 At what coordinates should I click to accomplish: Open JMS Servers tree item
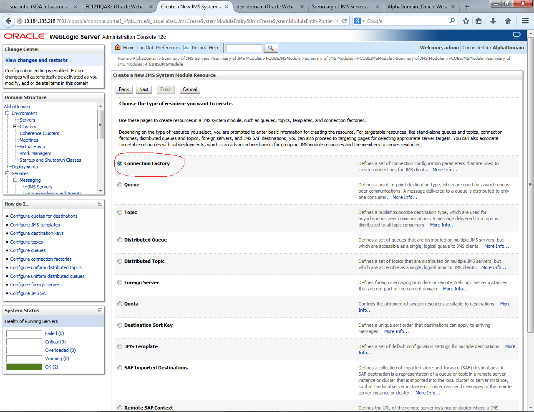(x=40, y=187)
